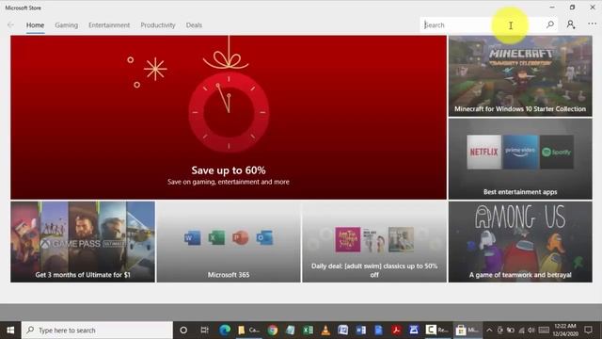Open the Home tab
Image resolution: width=602 pixels, height=339 pixels.
35,25
